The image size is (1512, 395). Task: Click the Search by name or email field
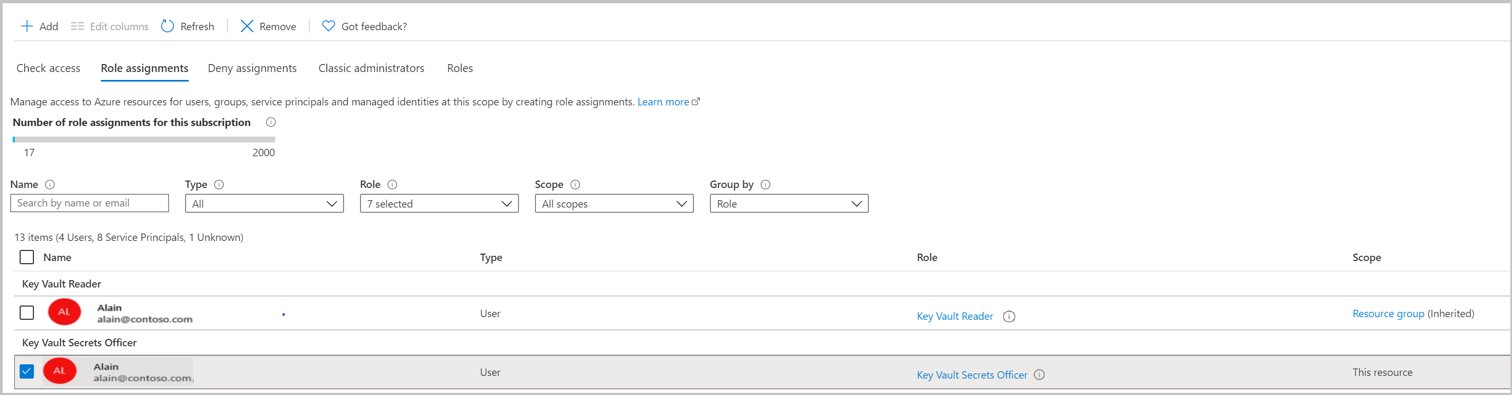[89, 203]
